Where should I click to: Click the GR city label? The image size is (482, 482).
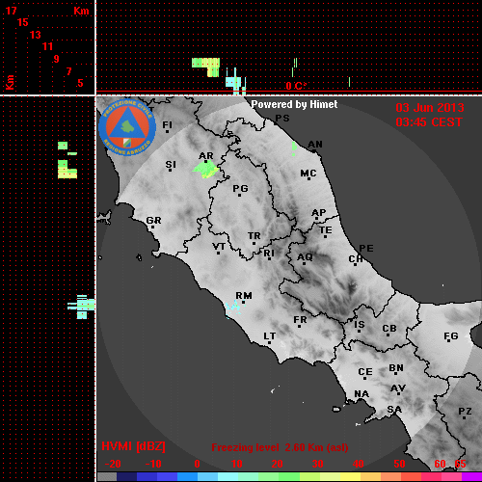153,221
